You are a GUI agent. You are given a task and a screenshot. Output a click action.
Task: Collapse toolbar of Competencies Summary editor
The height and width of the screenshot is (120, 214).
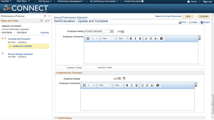coord(192,86)
